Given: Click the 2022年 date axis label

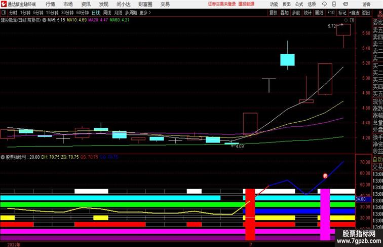Looking at the screenshot, I should (14, 244).
